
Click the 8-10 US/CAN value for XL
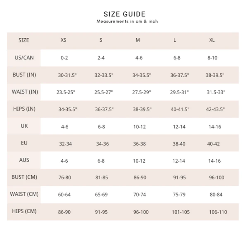tap(212, 58)
